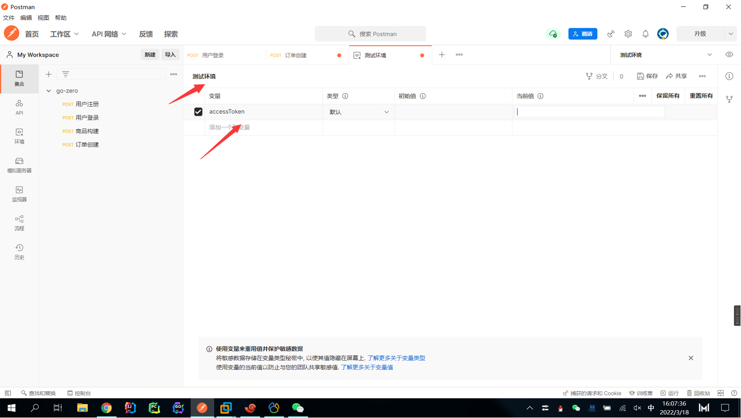Open environment three-dot actions beside 共享
The image size is (741, 418).
coord(702,76)
